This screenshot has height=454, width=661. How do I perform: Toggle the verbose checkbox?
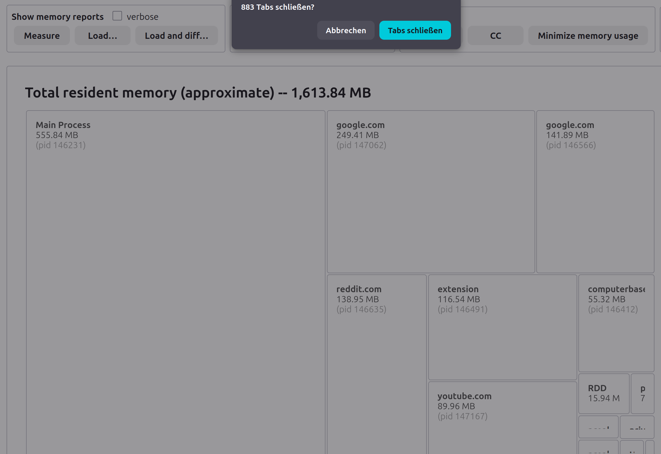tap(117, 16)
